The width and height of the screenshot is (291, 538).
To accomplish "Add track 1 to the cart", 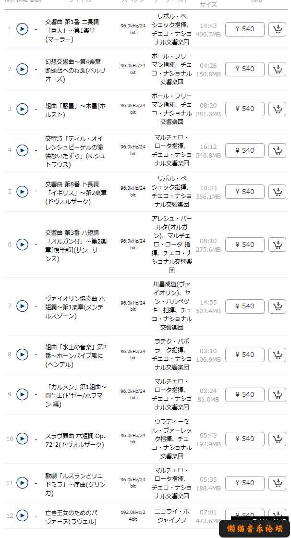I will click(x=277, y=29).
